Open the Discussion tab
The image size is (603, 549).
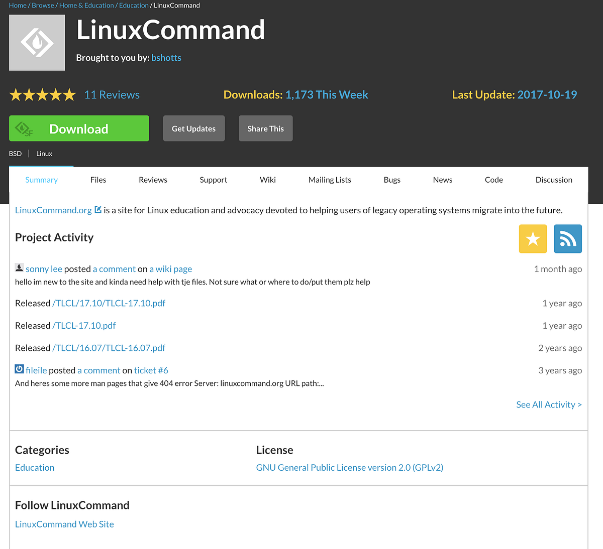coord(554,180)
